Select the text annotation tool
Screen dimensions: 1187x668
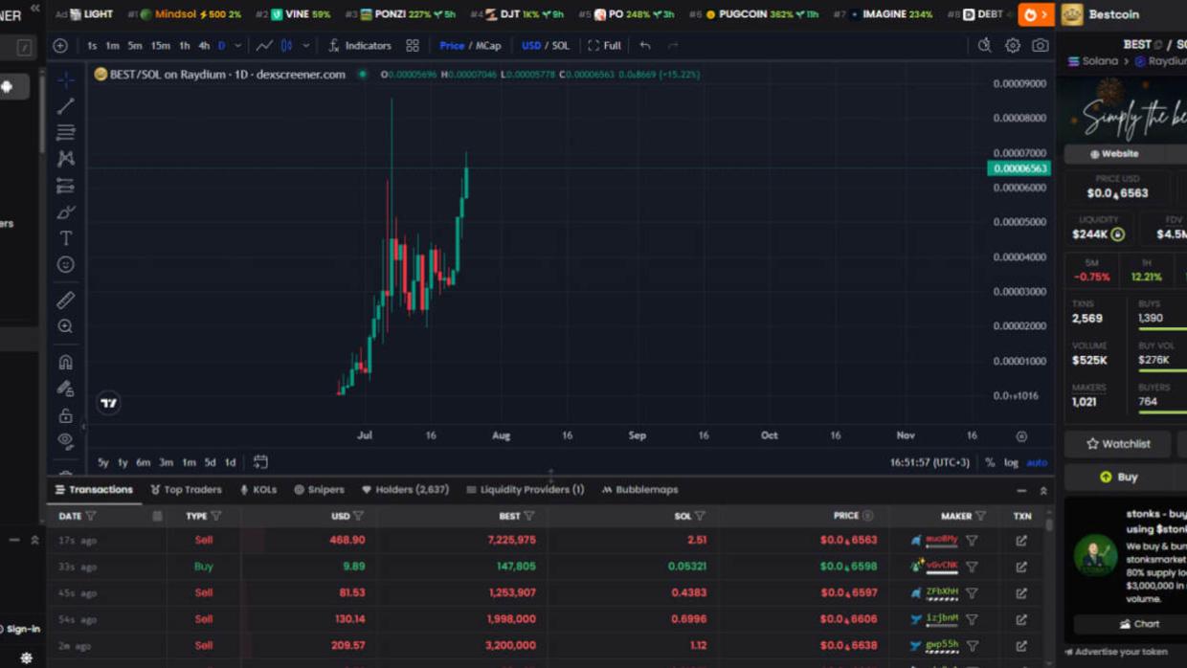click(x=65, y=237)
